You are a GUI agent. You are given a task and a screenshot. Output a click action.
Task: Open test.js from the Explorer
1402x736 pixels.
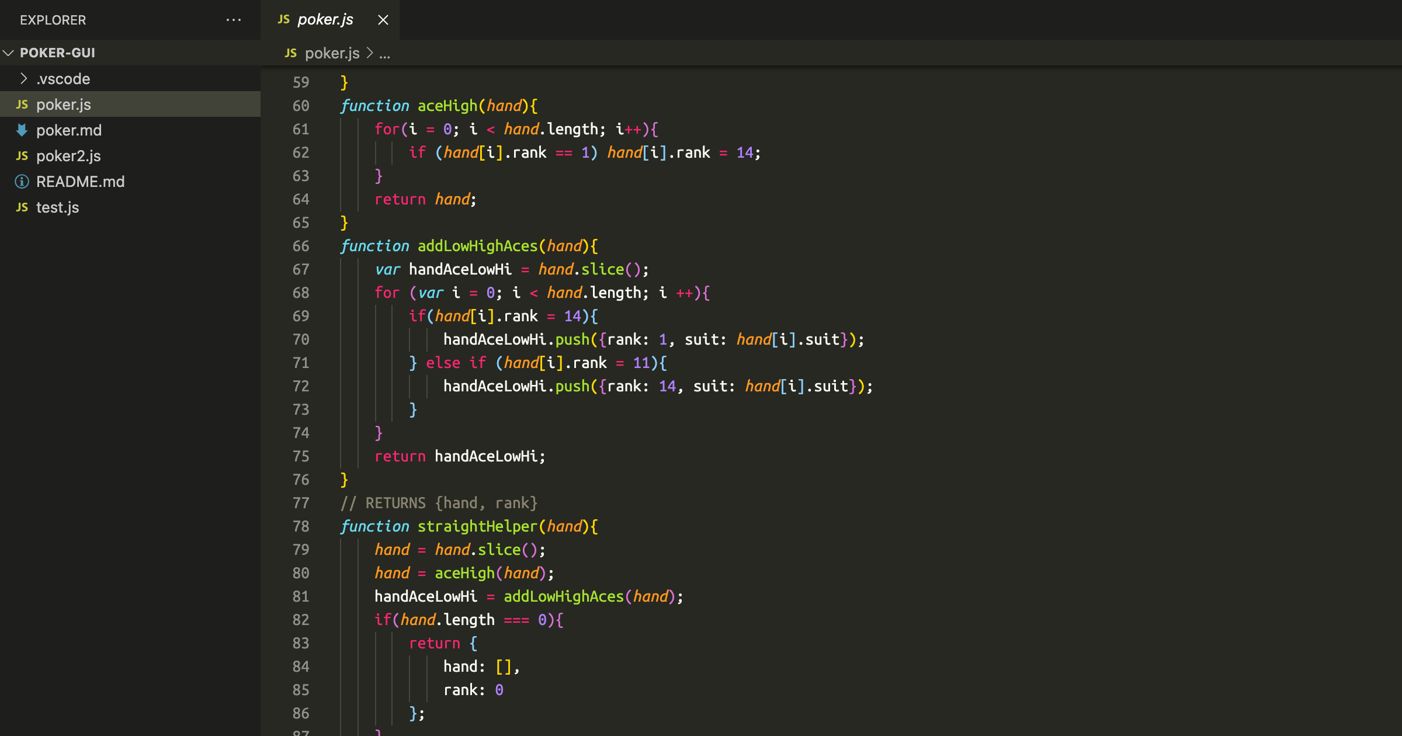click(x=57, y=207)
